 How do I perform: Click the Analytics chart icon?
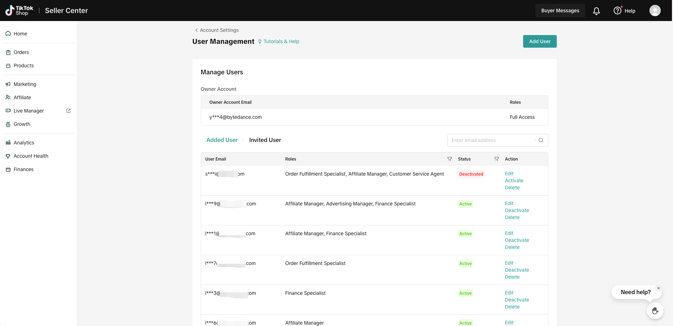tap(8, 143)
